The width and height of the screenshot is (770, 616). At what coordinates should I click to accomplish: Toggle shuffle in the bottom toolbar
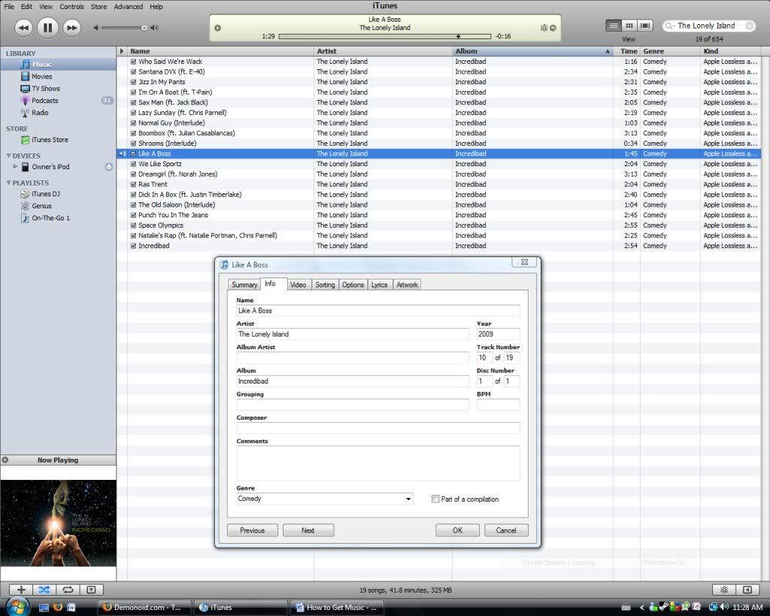44,590
